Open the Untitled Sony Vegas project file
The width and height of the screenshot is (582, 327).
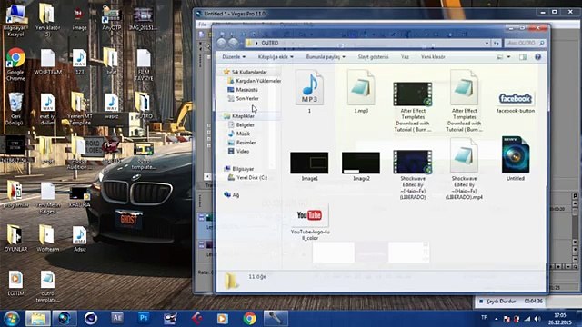pos(516,158)
